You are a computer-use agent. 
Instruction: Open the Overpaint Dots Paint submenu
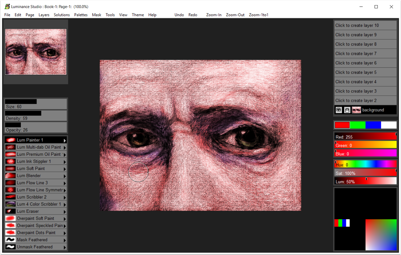(65, 232)
